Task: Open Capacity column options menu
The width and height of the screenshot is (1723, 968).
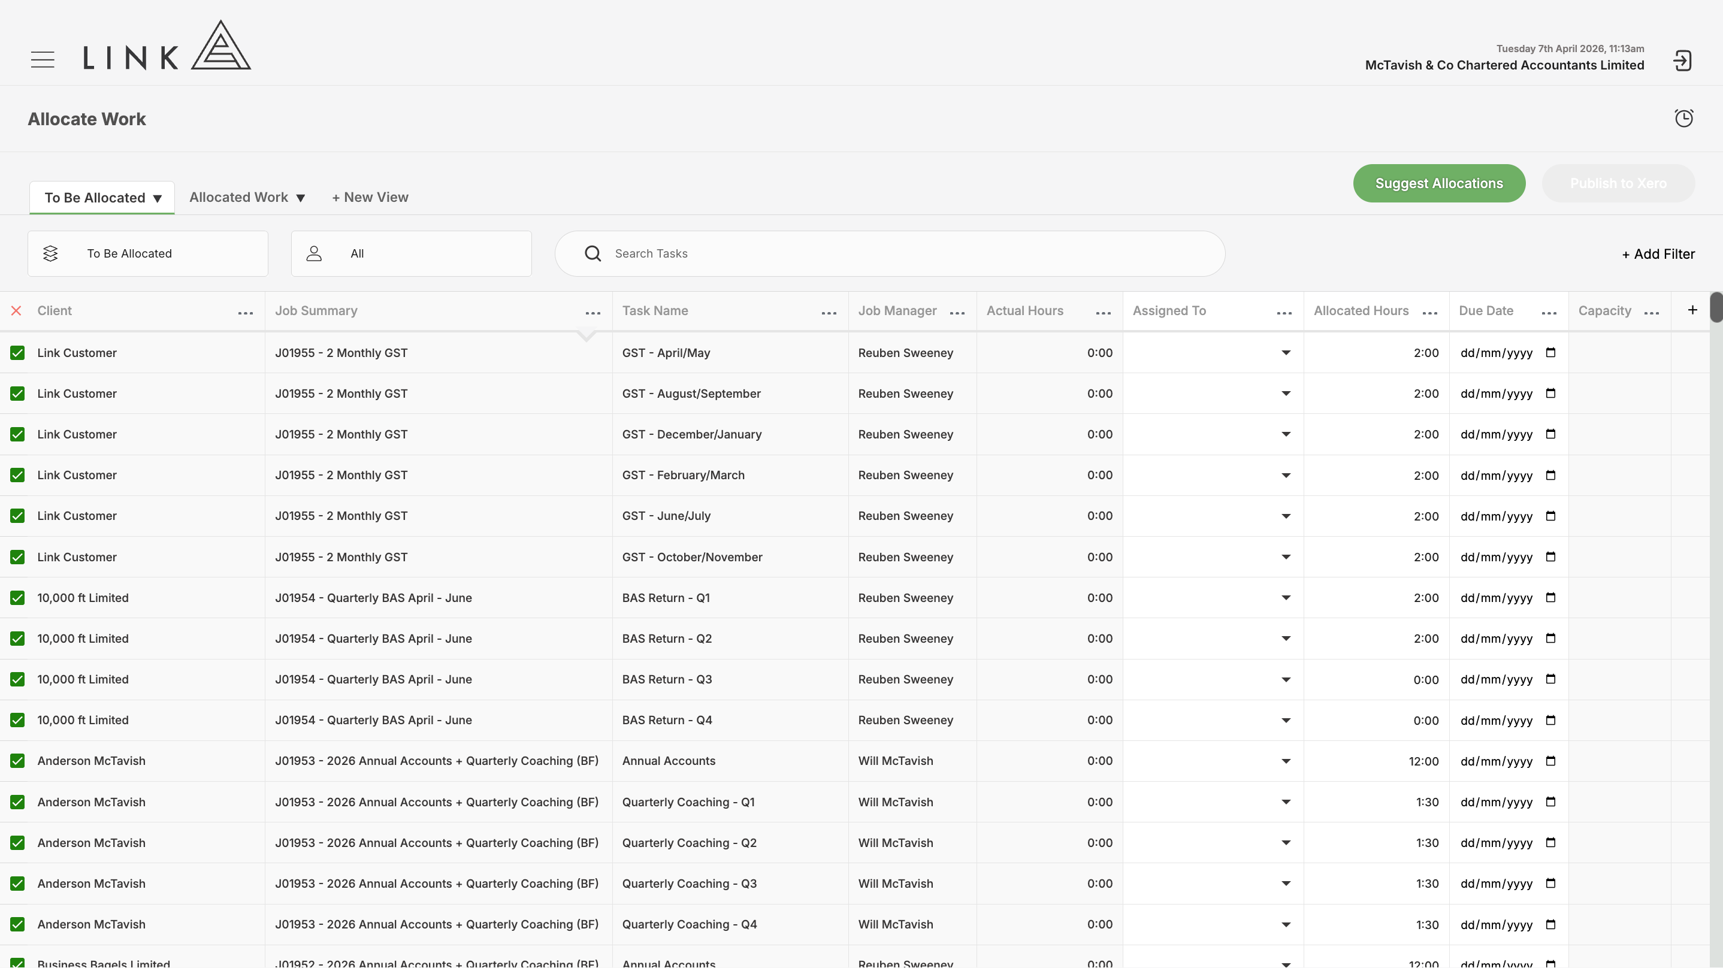Action: pos(1652,313)
